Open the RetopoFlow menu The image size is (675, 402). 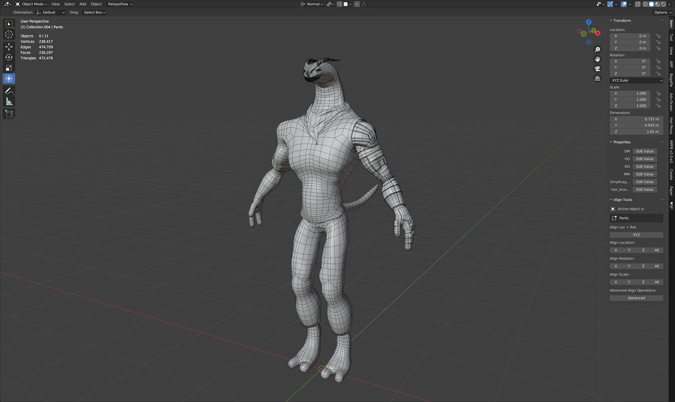click(x=120, y=4)
